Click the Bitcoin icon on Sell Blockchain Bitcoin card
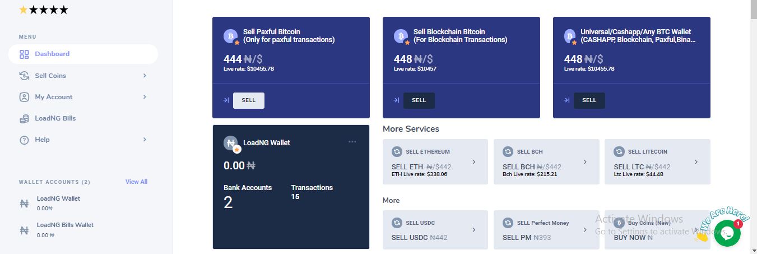Viewport: 757px width, 254px height. click(x=401, y=36)
